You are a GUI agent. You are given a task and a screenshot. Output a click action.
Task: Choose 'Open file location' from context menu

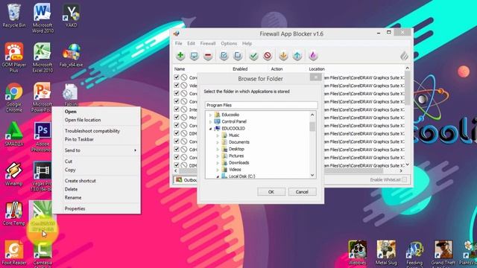[83, 120]
